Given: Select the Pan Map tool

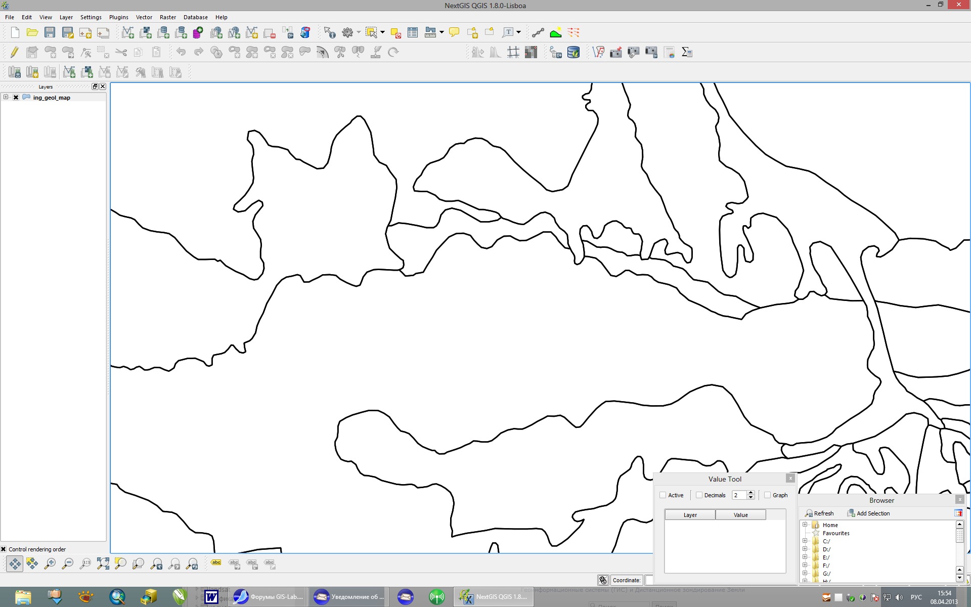Looking at the screenshot, I should 15,563.
